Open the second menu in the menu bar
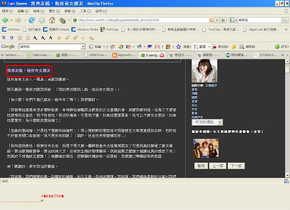290x210 pixels. coord(23,11)
